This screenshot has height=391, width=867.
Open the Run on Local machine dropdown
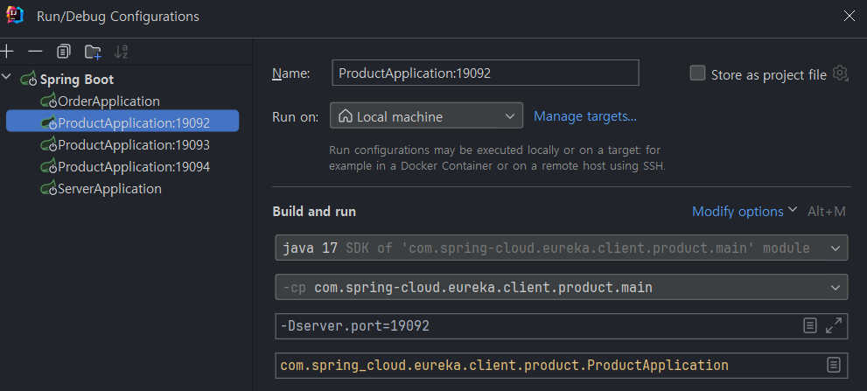coord(426,116)
